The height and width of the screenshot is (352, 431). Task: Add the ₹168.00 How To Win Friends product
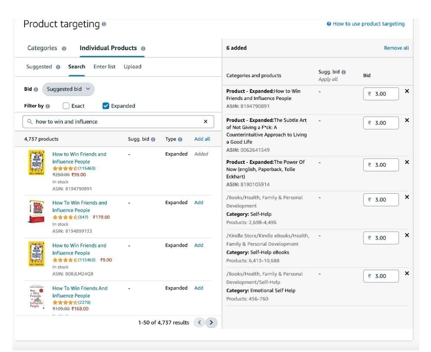pyautogui.click(x=199, y=288)
